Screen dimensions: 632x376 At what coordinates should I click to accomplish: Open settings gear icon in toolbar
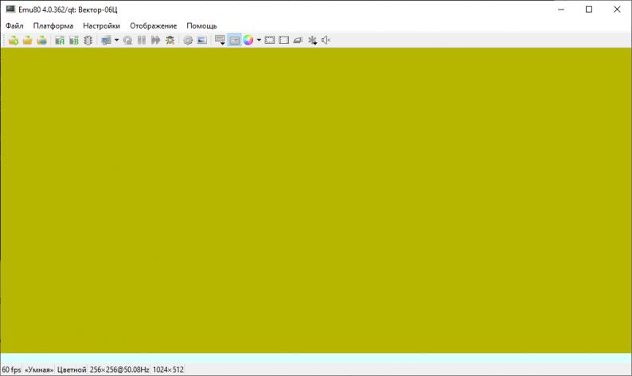click(188, 40)
